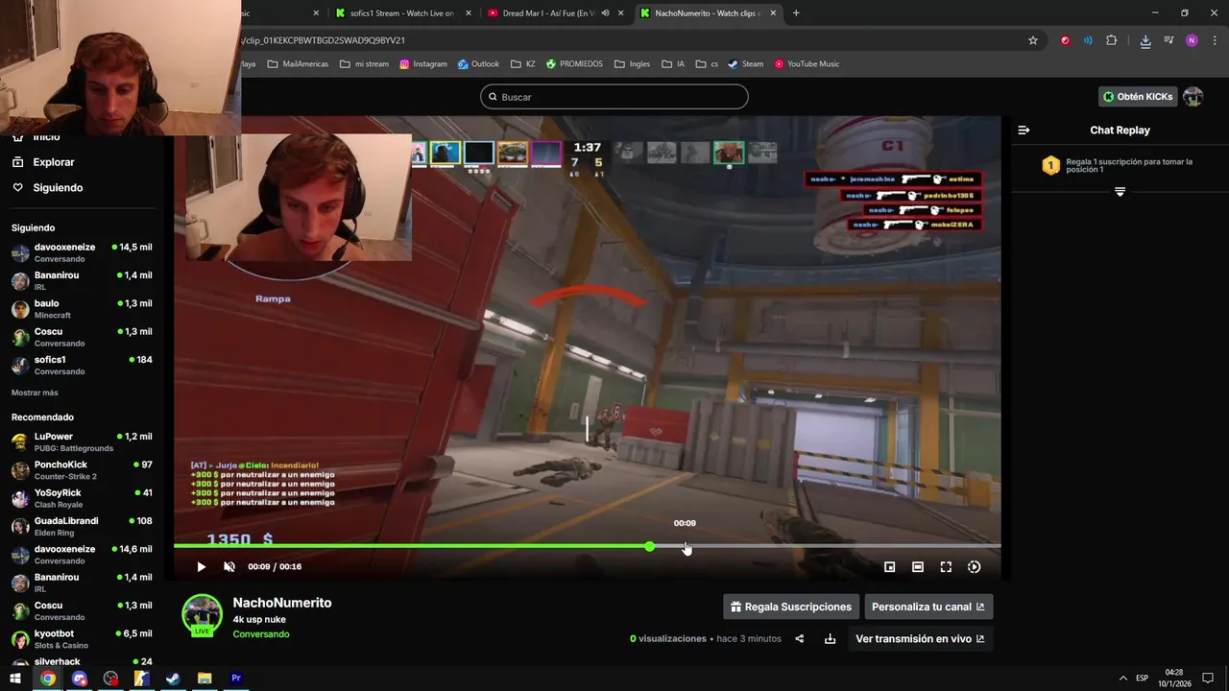Click the blue sound-wave extension icon
This screenshot has height=691, width=1229.
1088,40
